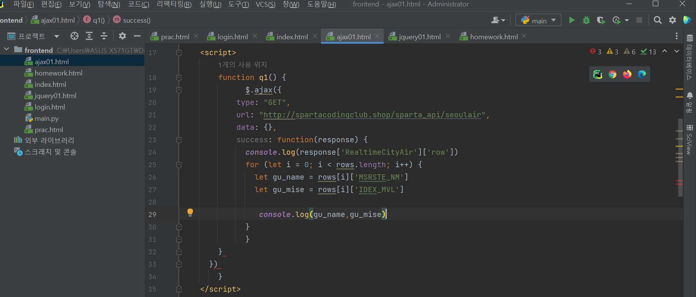This screenshot has height=297, width=696.
Task: Collapse the frontend project folder
Action: pos(6,49)
